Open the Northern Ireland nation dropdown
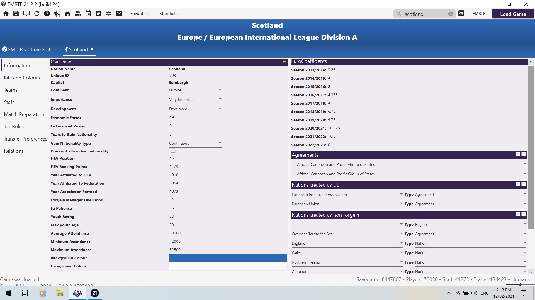The image size is (535, 300). tap(347, 262)
